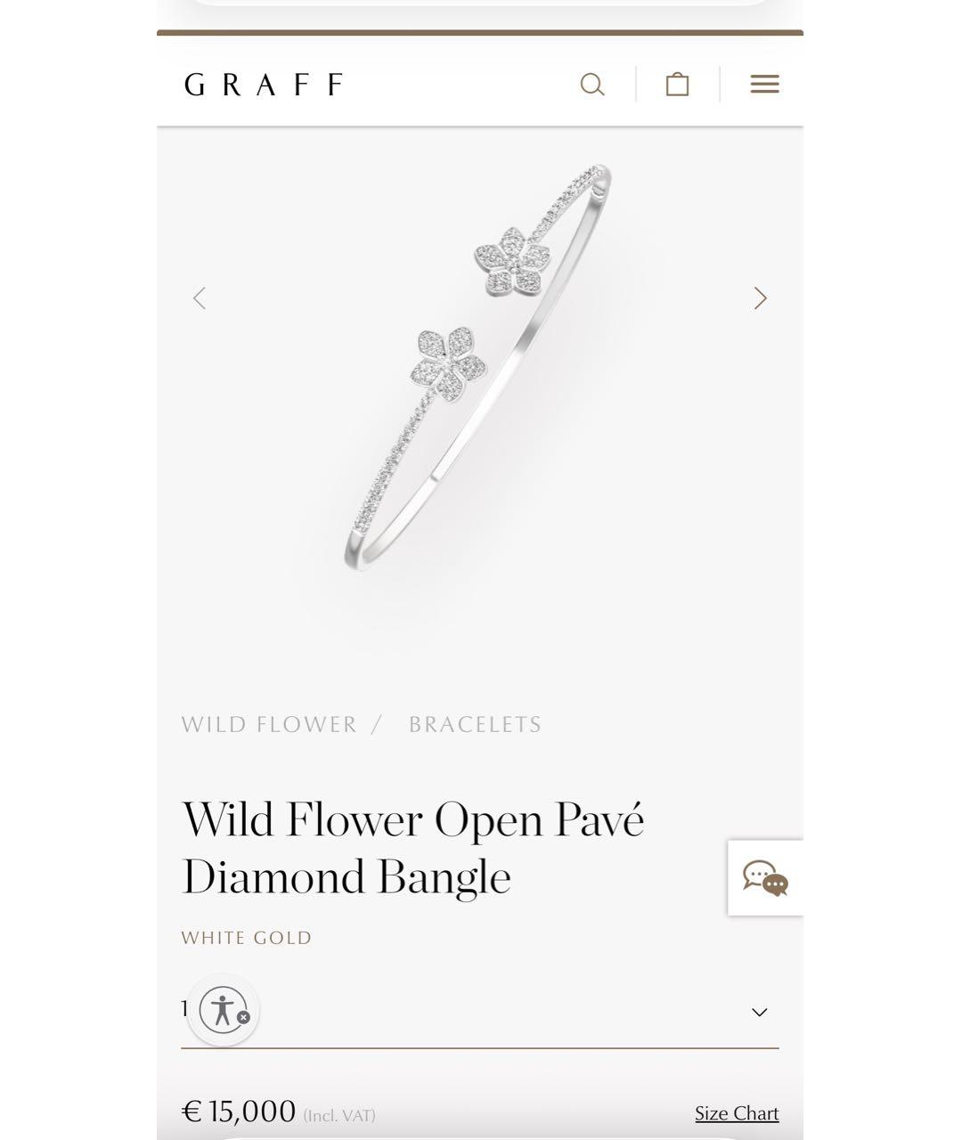Click the upper diamond flower on bangle

(x=515, y=262)
